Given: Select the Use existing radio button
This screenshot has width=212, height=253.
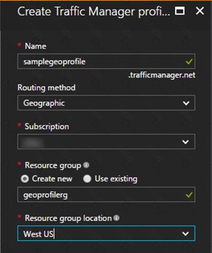Looking at the screenshot, I should point(87,179).
